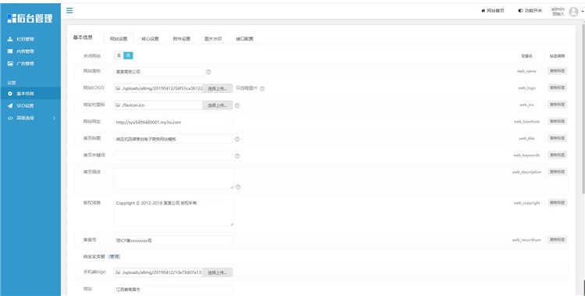The image size is (585, 296).
Task: Switch to the image watermark settings tab
Action: coord(213,38)
